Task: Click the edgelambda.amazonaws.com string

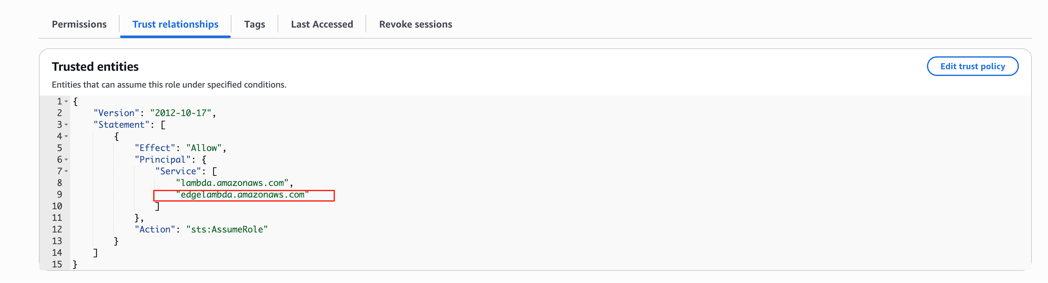Action: point(242,195)
